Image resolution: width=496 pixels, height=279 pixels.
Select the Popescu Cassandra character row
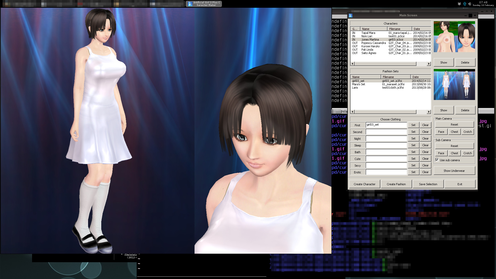pos(391,43)
